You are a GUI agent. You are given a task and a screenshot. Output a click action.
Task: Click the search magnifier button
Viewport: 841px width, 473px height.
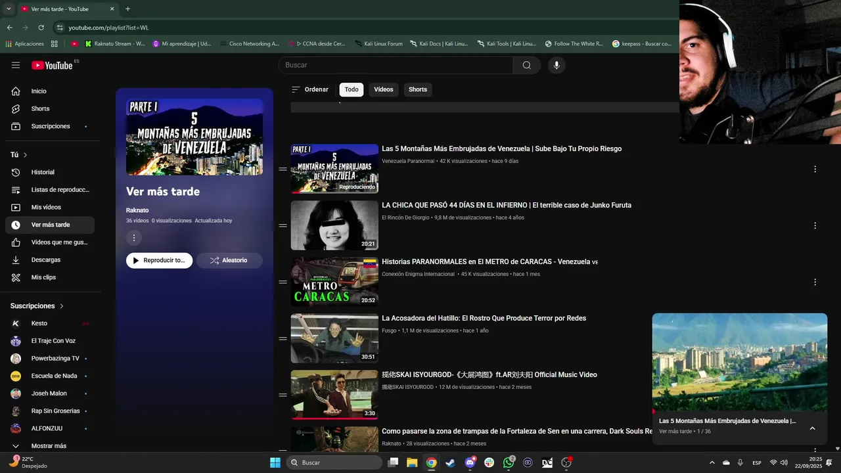click(527, 65)
